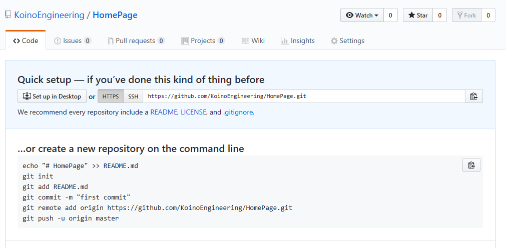
Task: Switch clone URL to SSH
Action: click(133, 96)
